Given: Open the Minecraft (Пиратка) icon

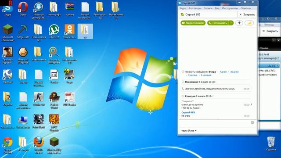Looking at the screenshot, I should point(23,56).
